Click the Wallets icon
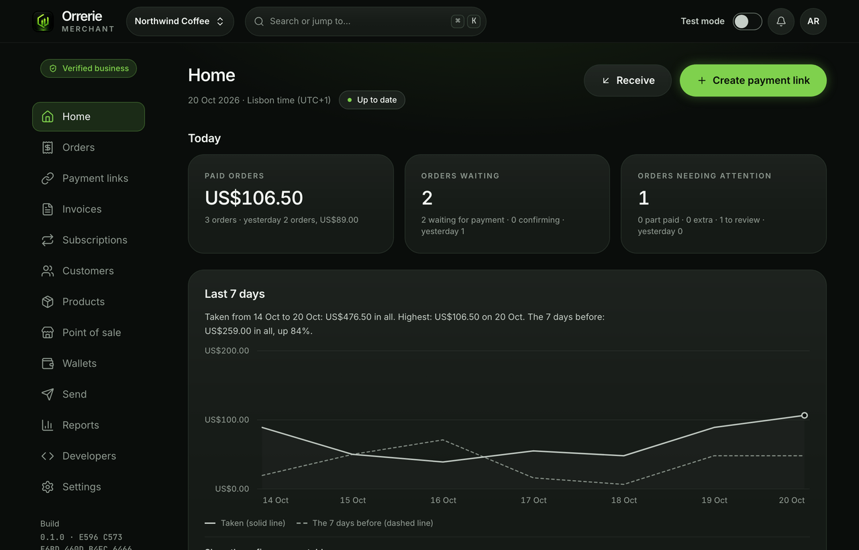This screenshot has height=550, width=859. 48,364
